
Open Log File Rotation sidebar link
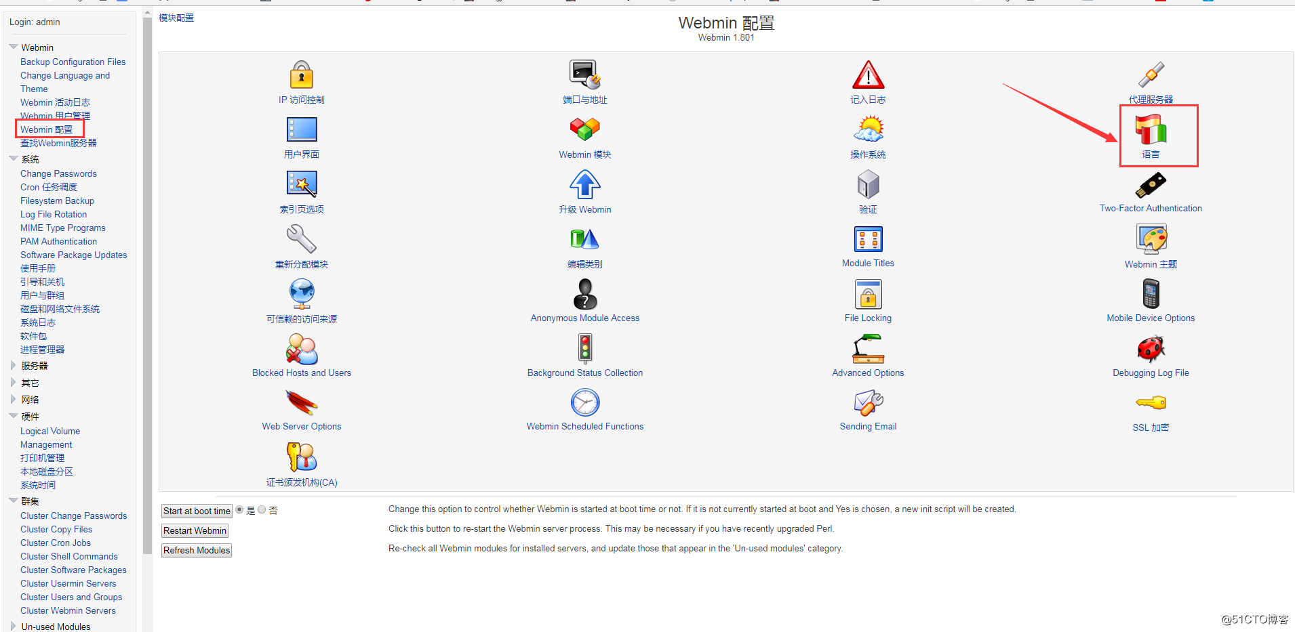coord(54,214)
